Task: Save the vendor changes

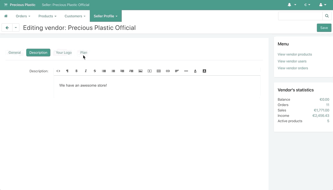Action: (x=324, y=28)
